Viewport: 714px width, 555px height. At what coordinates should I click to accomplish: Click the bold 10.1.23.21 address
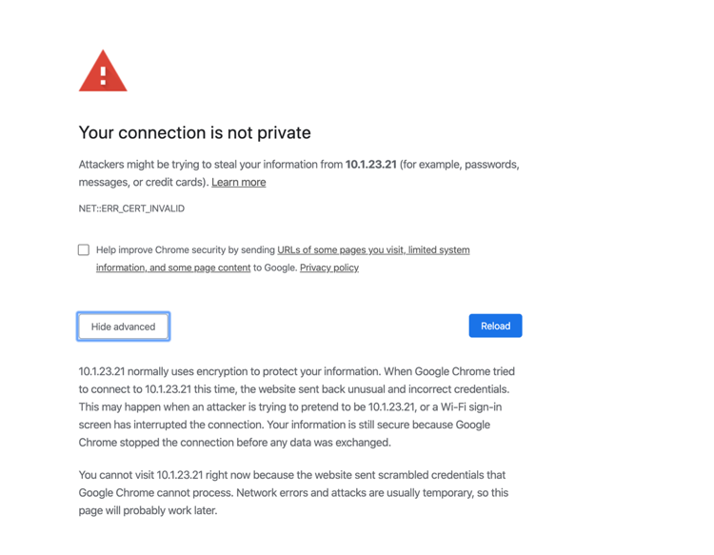[x=370, y=164]
